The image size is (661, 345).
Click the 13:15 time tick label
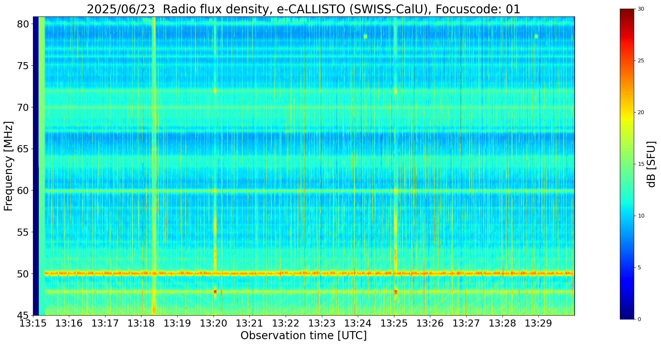click(33, 323)
